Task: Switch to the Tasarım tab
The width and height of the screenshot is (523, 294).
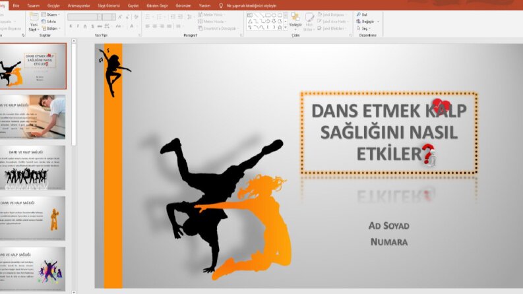Action: [33, 6]
